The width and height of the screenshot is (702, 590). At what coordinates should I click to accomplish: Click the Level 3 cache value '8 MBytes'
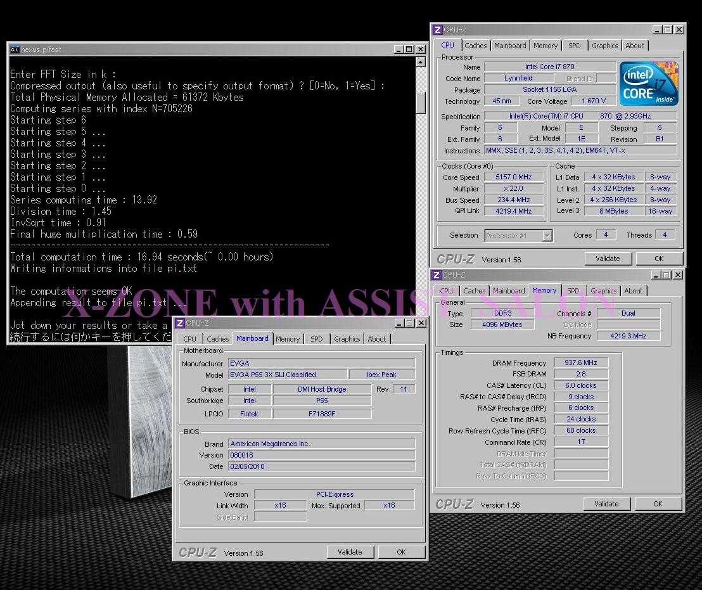tap(614, 211)
